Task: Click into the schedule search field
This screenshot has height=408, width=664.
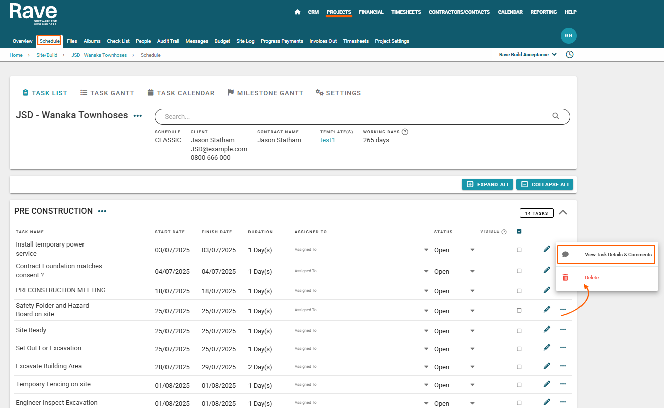Action: [352, 116]
